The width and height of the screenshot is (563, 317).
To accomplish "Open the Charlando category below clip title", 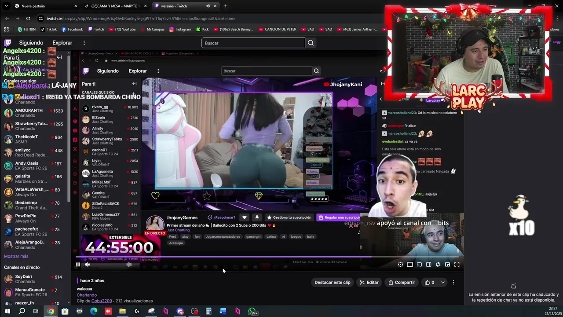I will 87,295.
